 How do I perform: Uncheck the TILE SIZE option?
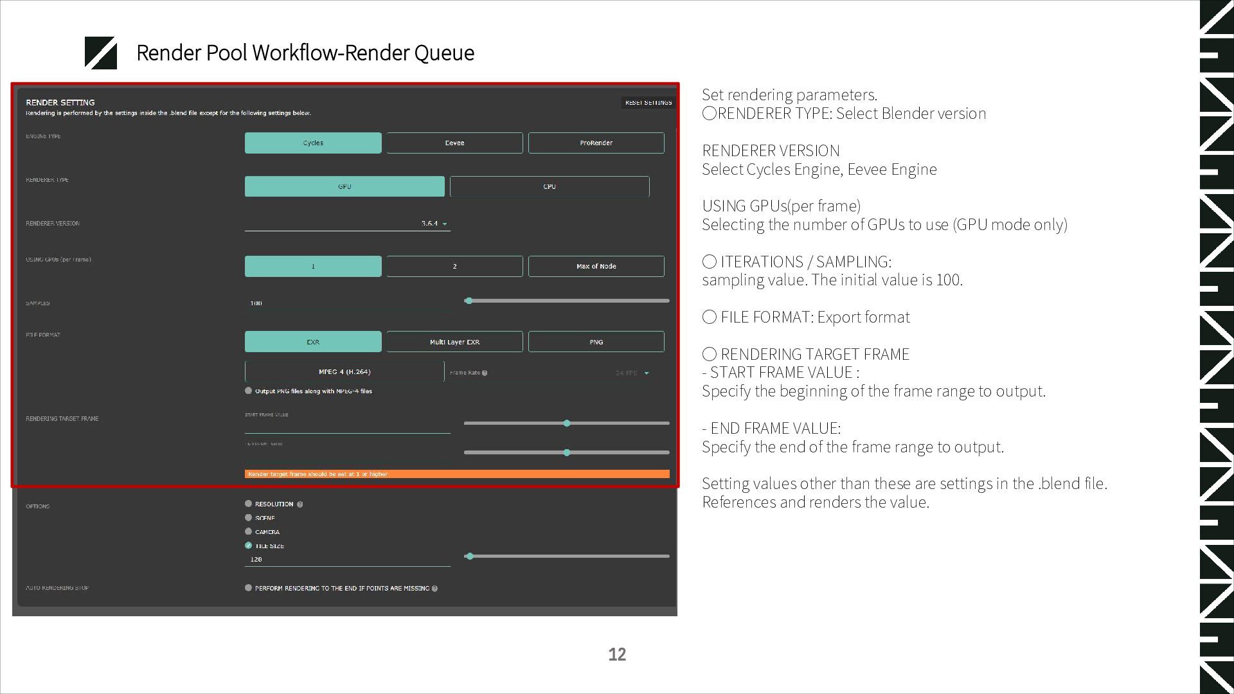point(248,546)
